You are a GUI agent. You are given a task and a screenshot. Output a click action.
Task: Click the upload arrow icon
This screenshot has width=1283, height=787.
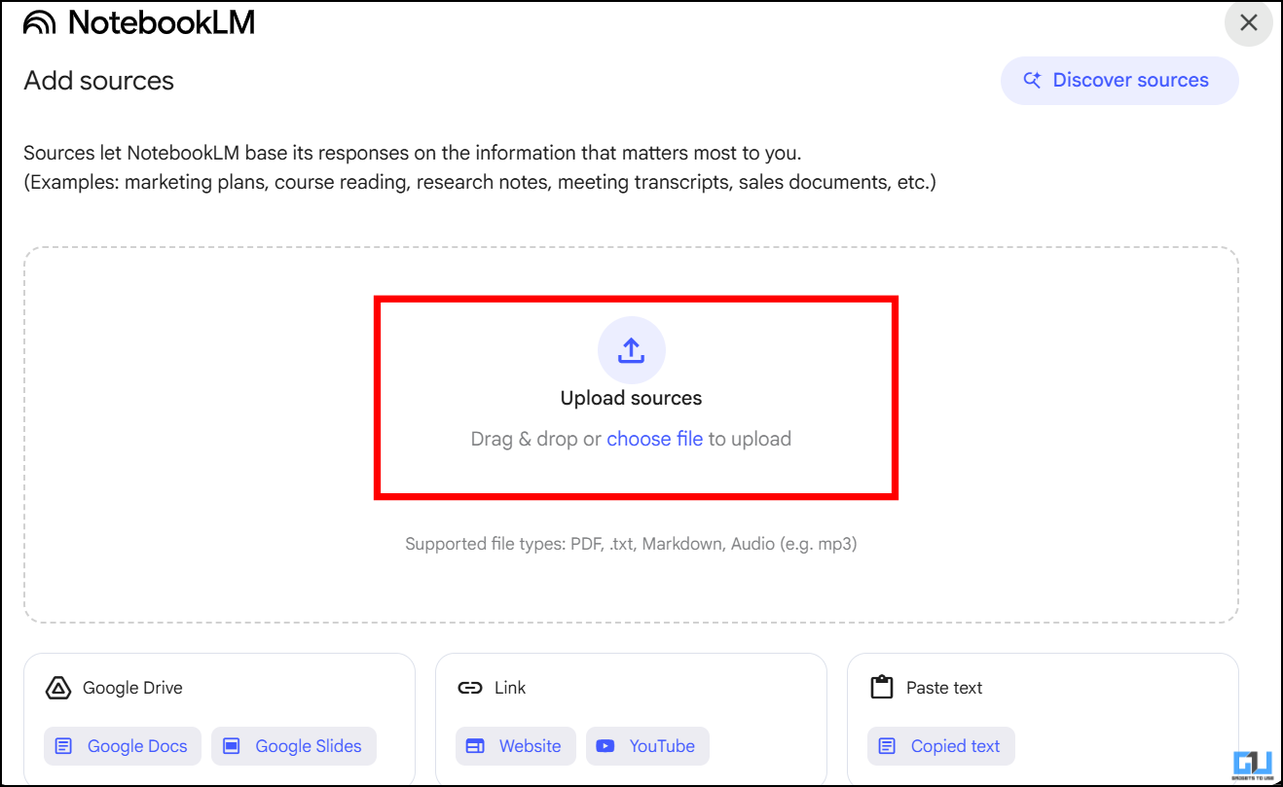[x=632, y=350]
